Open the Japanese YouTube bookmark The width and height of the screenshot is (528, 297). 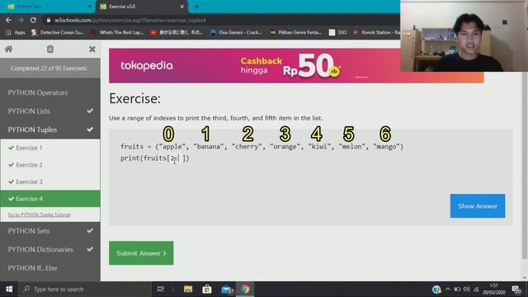coord(177,32)
